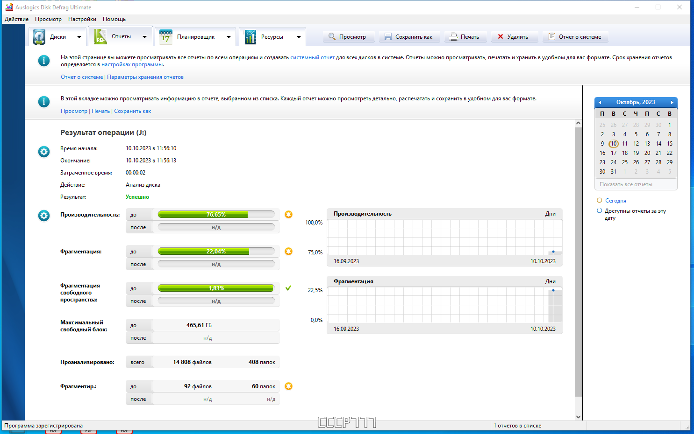Expand the Диски tab dropdown arrow
The height and width of the screenshot is (434, 694).
click(x=79, y=37)
